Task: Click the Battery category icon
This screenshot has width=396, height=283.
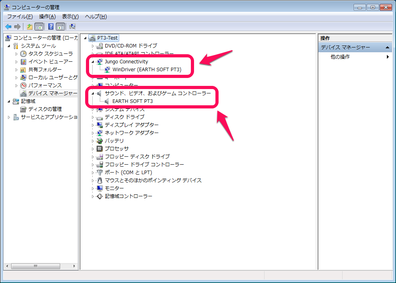Action: coord(100,141)
